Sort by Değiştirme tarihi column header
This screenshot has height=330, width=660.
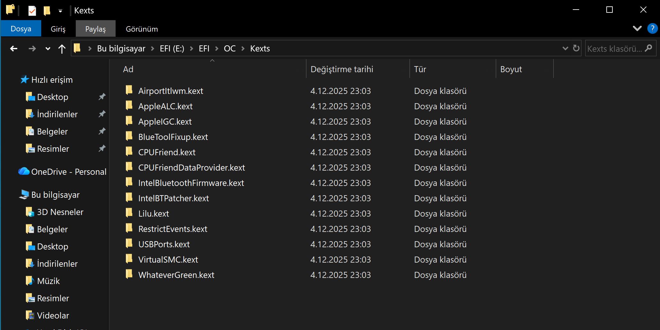[342, 69]
